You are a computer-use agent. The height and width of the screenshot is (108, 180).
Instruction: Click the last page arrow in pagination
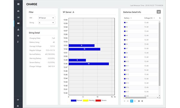point(142,101)
